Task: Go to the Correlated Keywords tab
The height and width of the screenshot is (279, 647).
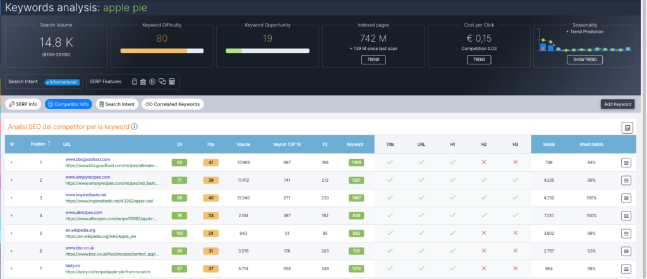Action: pyautogui.click(x=172, y=104)
